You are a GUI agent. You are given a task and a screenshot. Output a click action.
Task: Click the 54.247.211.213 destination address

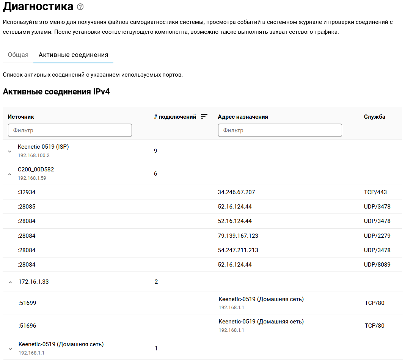(238, 250)
